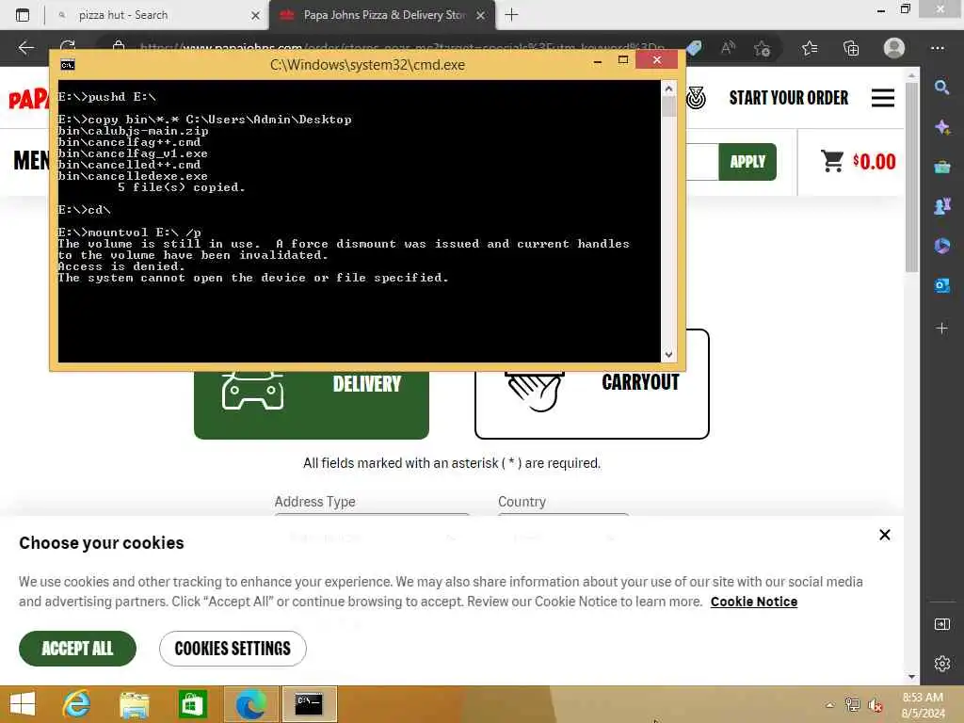Close the pizza hut - Search tab
This screenshot has height=723, width=964.
255,15
